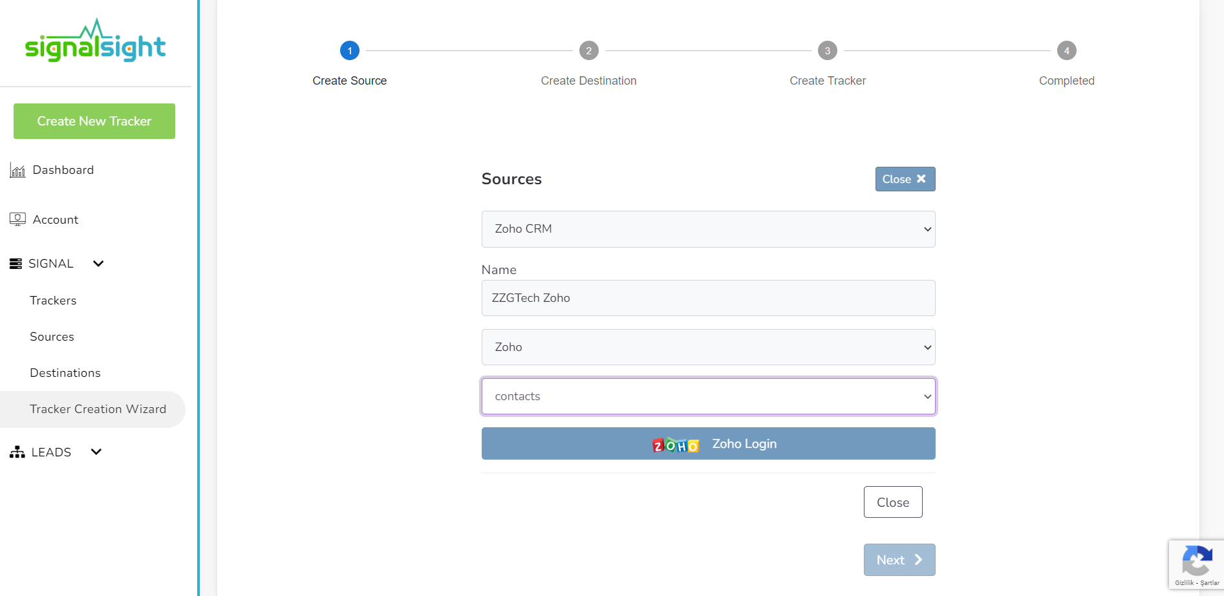This screenshot has width=1224, height=596.
Task: Click the Create Tracker step label
Action: pyautogui.click(x=828, y=81)
